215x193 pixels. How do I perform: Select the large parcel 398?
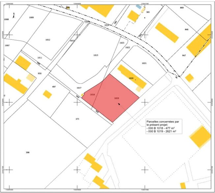[x=28, y=153]
